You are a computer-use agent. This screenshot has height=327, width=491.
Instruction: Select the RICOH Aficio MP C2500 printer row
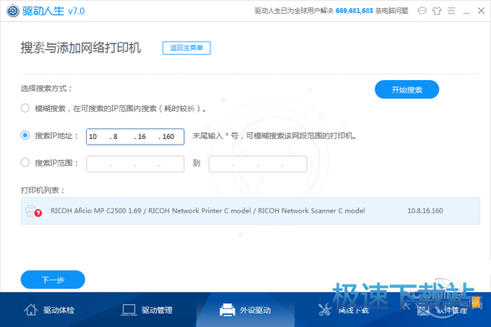pyautogui.click(x=250, y=211)
